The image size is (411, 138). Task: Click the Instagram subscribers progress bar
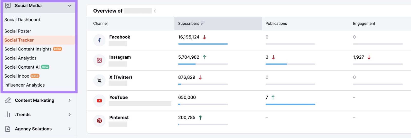click(x=203, y=64)
